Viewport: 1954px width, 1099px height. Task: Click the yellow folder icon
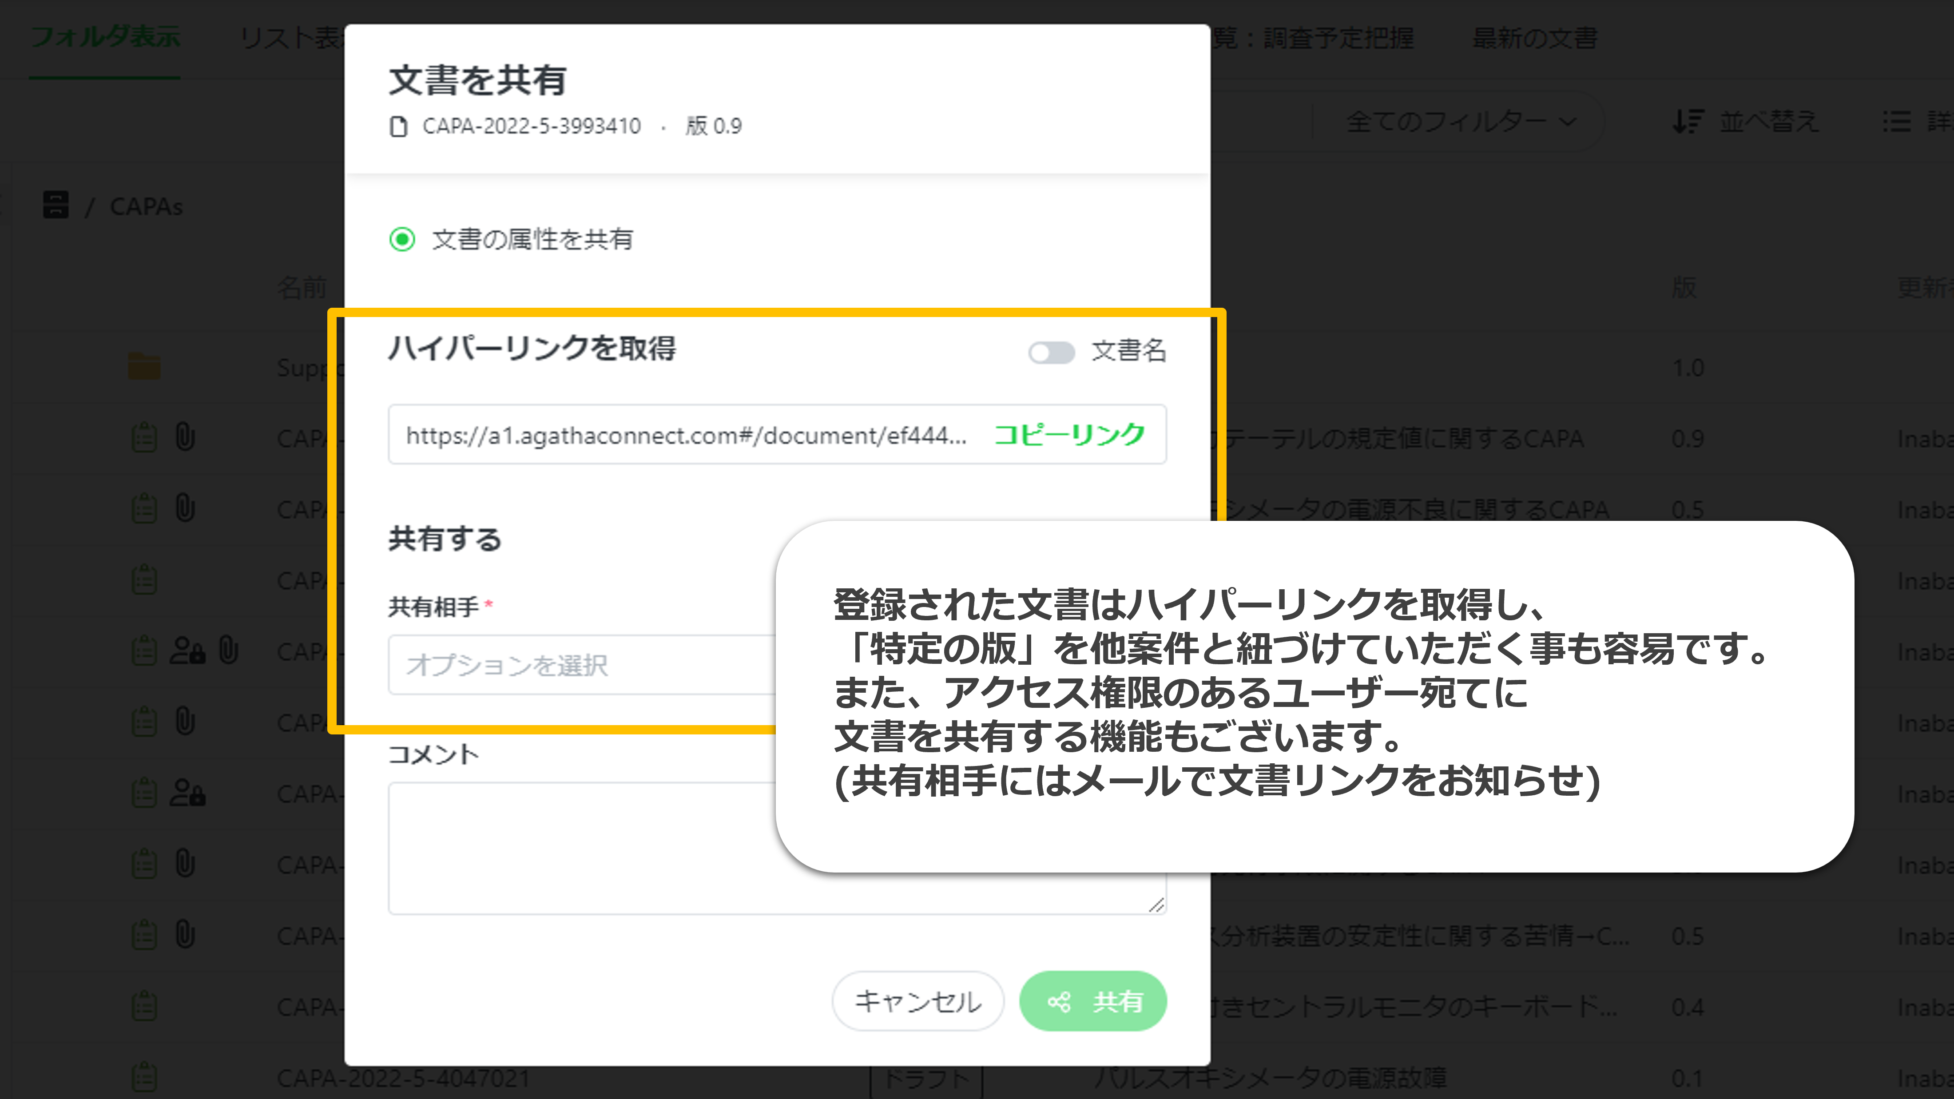(x=144, y=367)
